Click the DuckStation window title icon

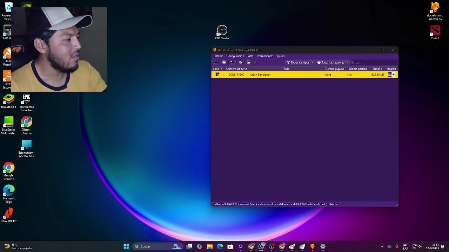click(x=215, y=50)
